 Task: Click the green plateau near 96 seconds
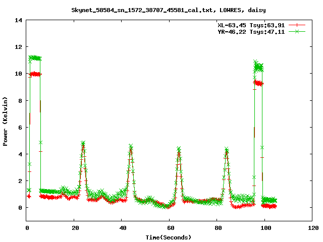tap(258, 67)
